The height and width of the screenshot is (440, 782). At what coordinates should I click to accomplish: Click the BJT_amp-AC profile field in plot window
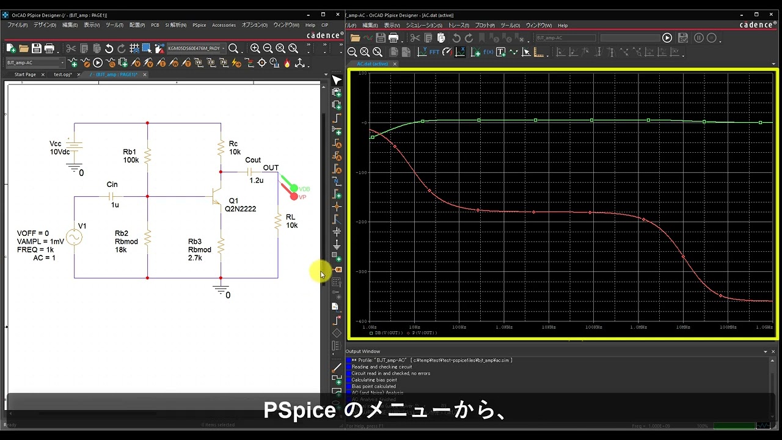(565, 38)
